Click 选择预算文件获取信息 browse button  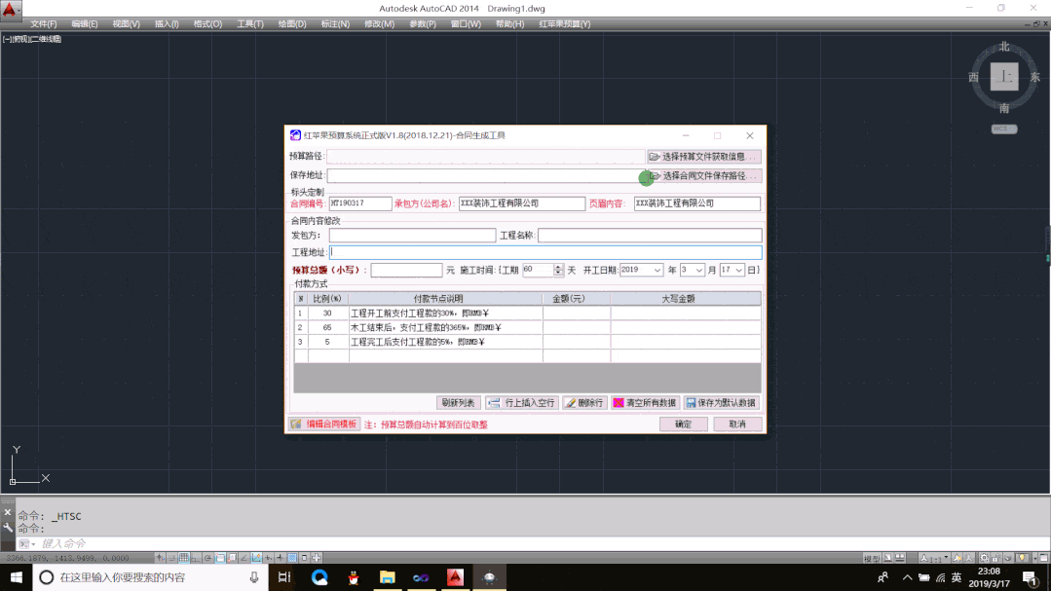coord(704,156)
